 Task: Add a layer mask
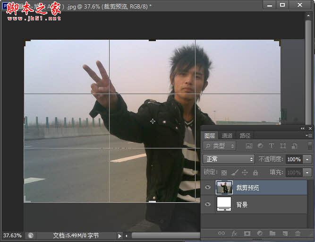point(247,233)
